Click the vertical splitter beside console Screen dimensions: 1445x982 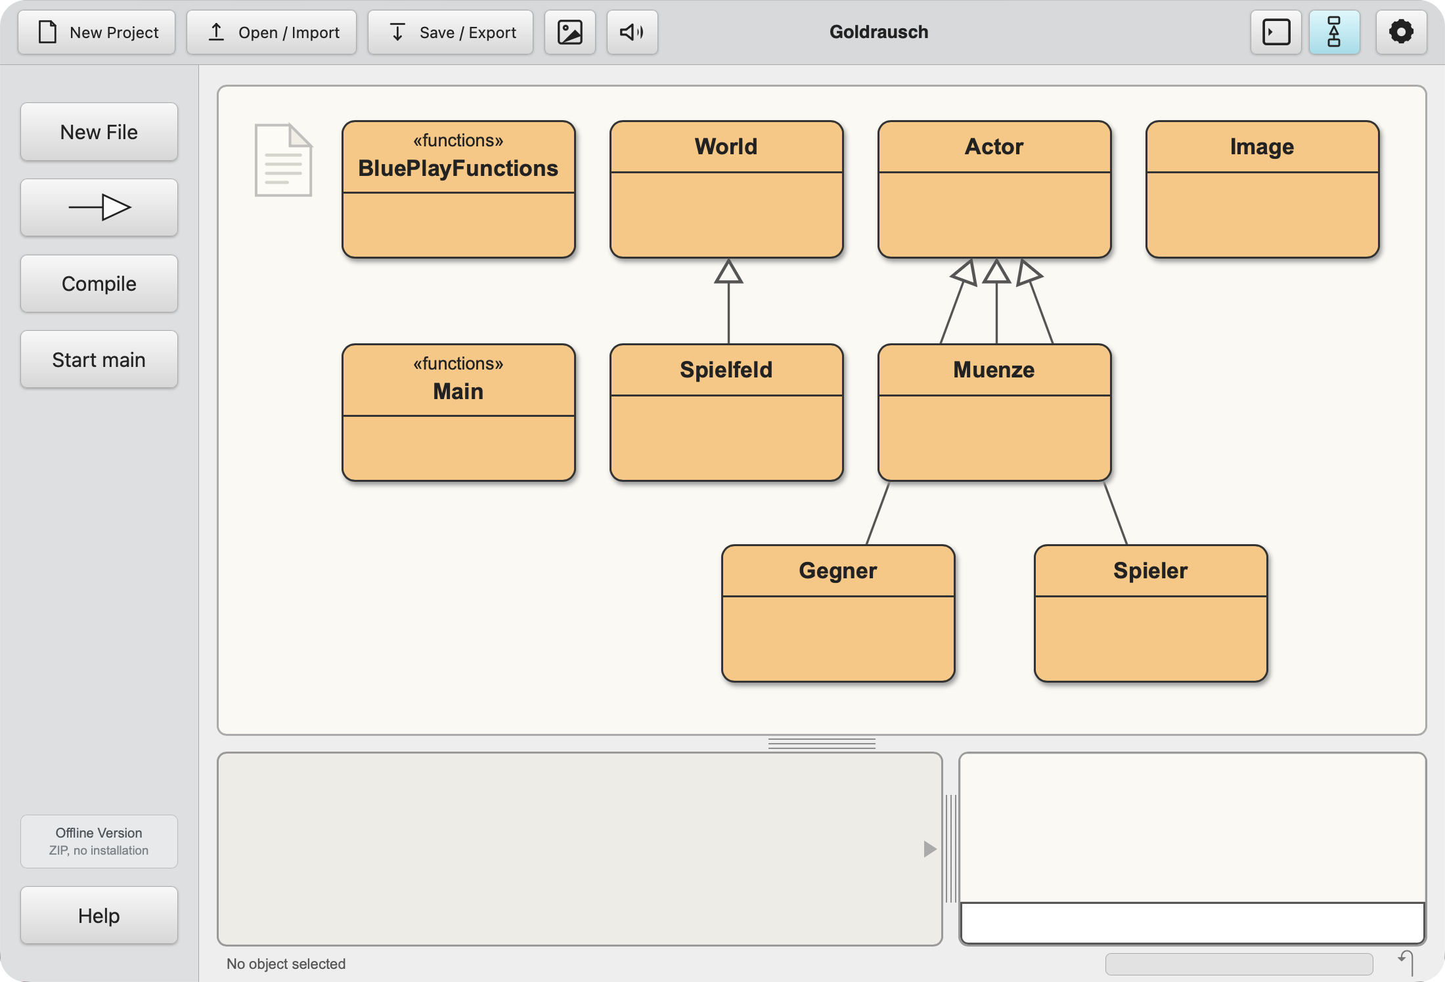pos(951,848)
